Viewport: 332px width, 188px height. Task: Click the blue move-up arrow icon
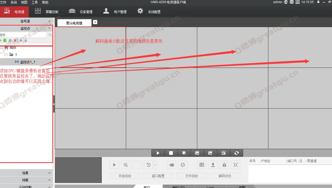click(x=21, y=41)
